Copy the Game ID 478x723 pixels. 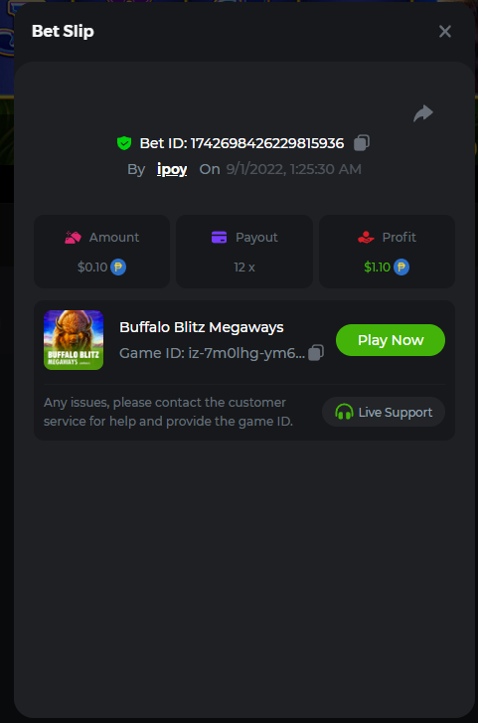pyautogui.click(x=316, y=353)
